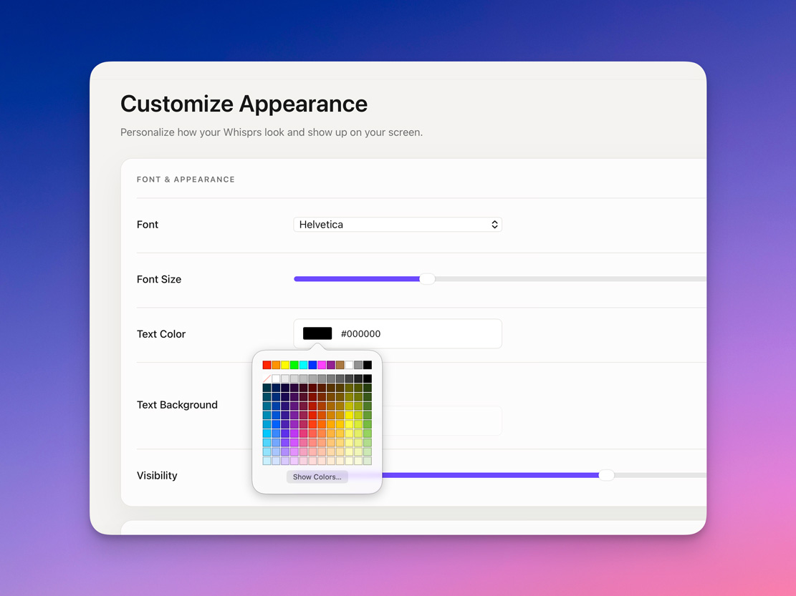Select the black swatch in the palette's top row
The height and width of the screenshot is (596, 796).
point(367,365)
